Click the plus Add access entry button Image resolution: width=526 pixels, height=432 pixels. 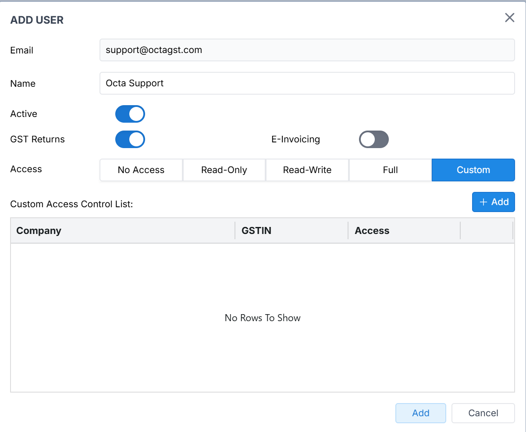[493, 202]
